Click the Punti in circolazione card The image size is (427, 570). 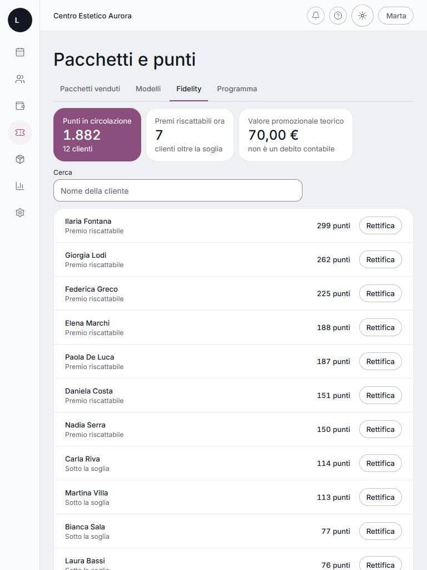(x=97, y=135)
